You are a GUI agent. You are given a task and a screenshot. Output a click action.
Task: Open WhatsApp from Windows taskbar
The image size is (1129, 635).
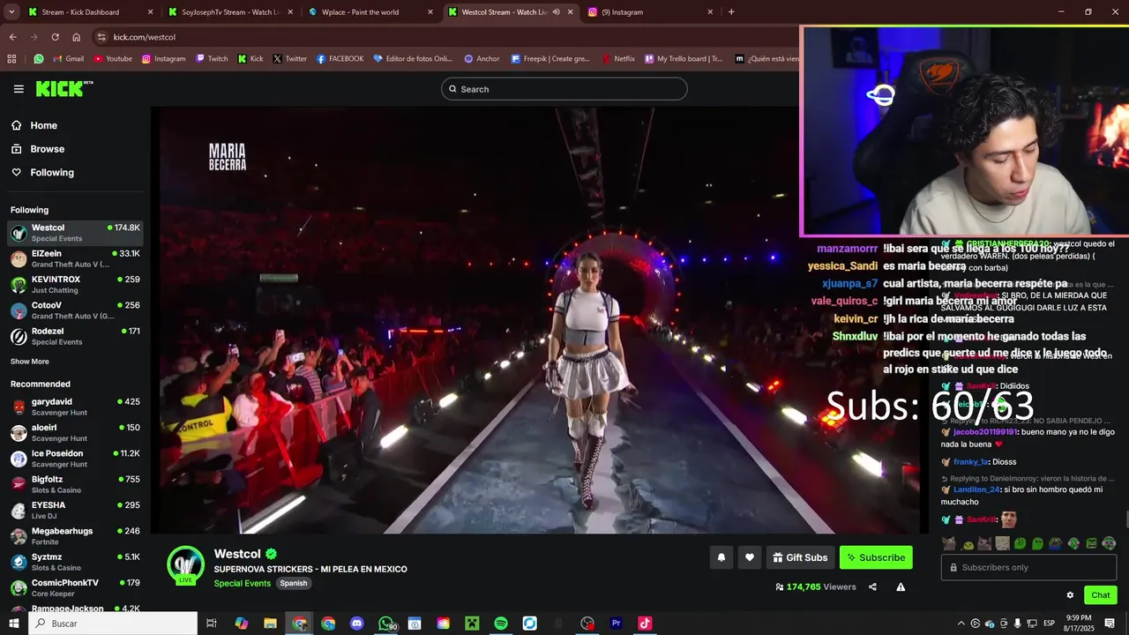[x=386, y=624]
